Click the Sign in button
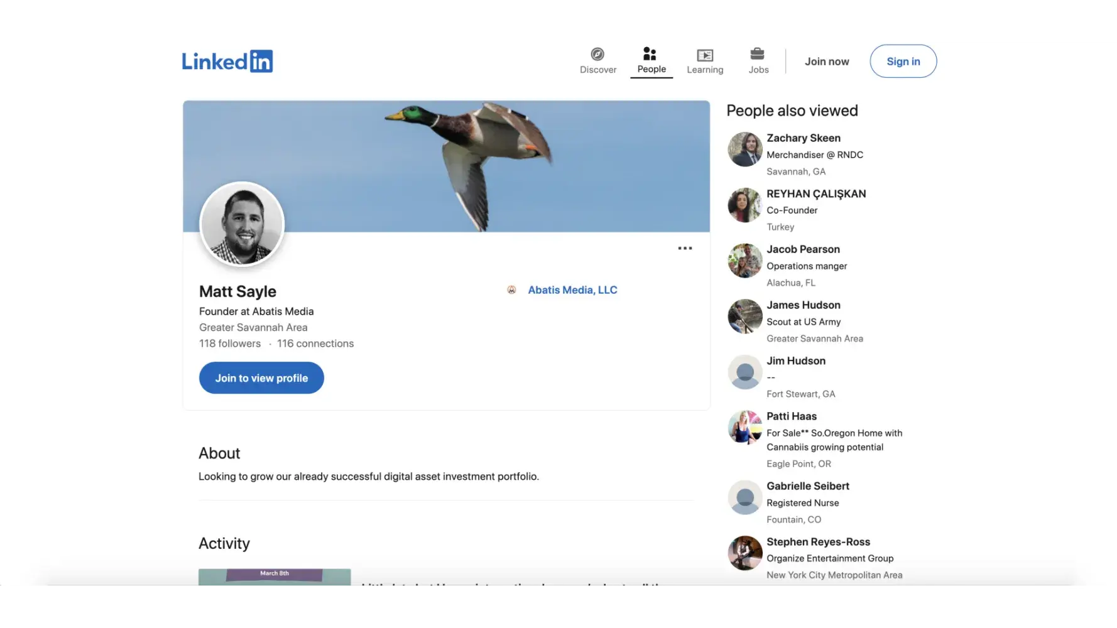The image size is (1117, 628). click(x=903, y=62)
